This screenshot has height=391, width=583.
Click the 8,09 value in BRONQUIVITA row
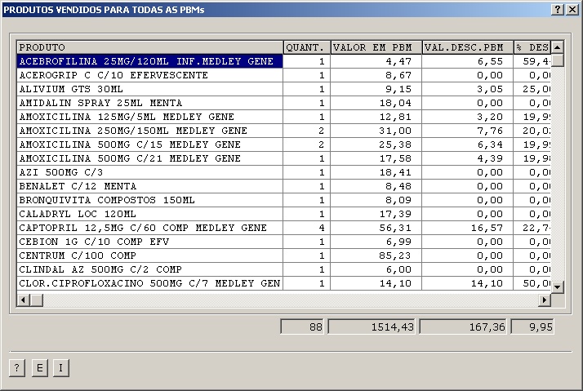[376, 200]
